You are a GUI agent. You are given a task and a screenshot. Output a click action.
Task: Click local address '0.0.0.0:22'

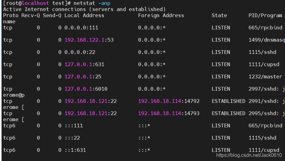click(x=80, y=52)
